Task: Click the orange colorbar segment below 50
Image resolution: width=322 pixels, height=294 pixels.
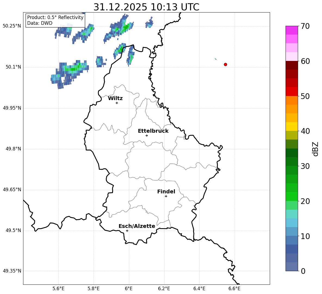Action: (x=292, y=100)
